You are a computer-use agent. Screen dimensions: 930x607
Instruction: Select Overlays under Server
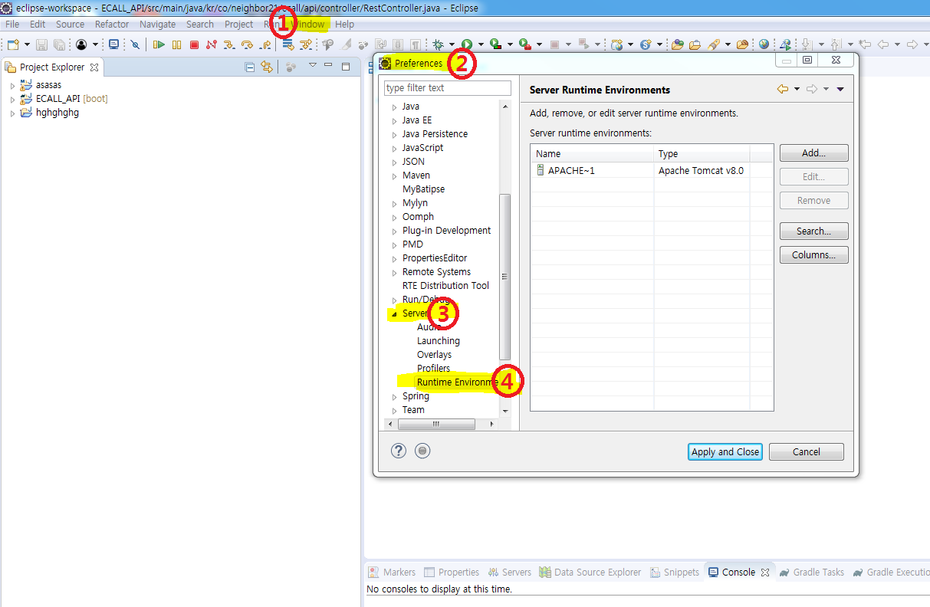tap(434, 355)
